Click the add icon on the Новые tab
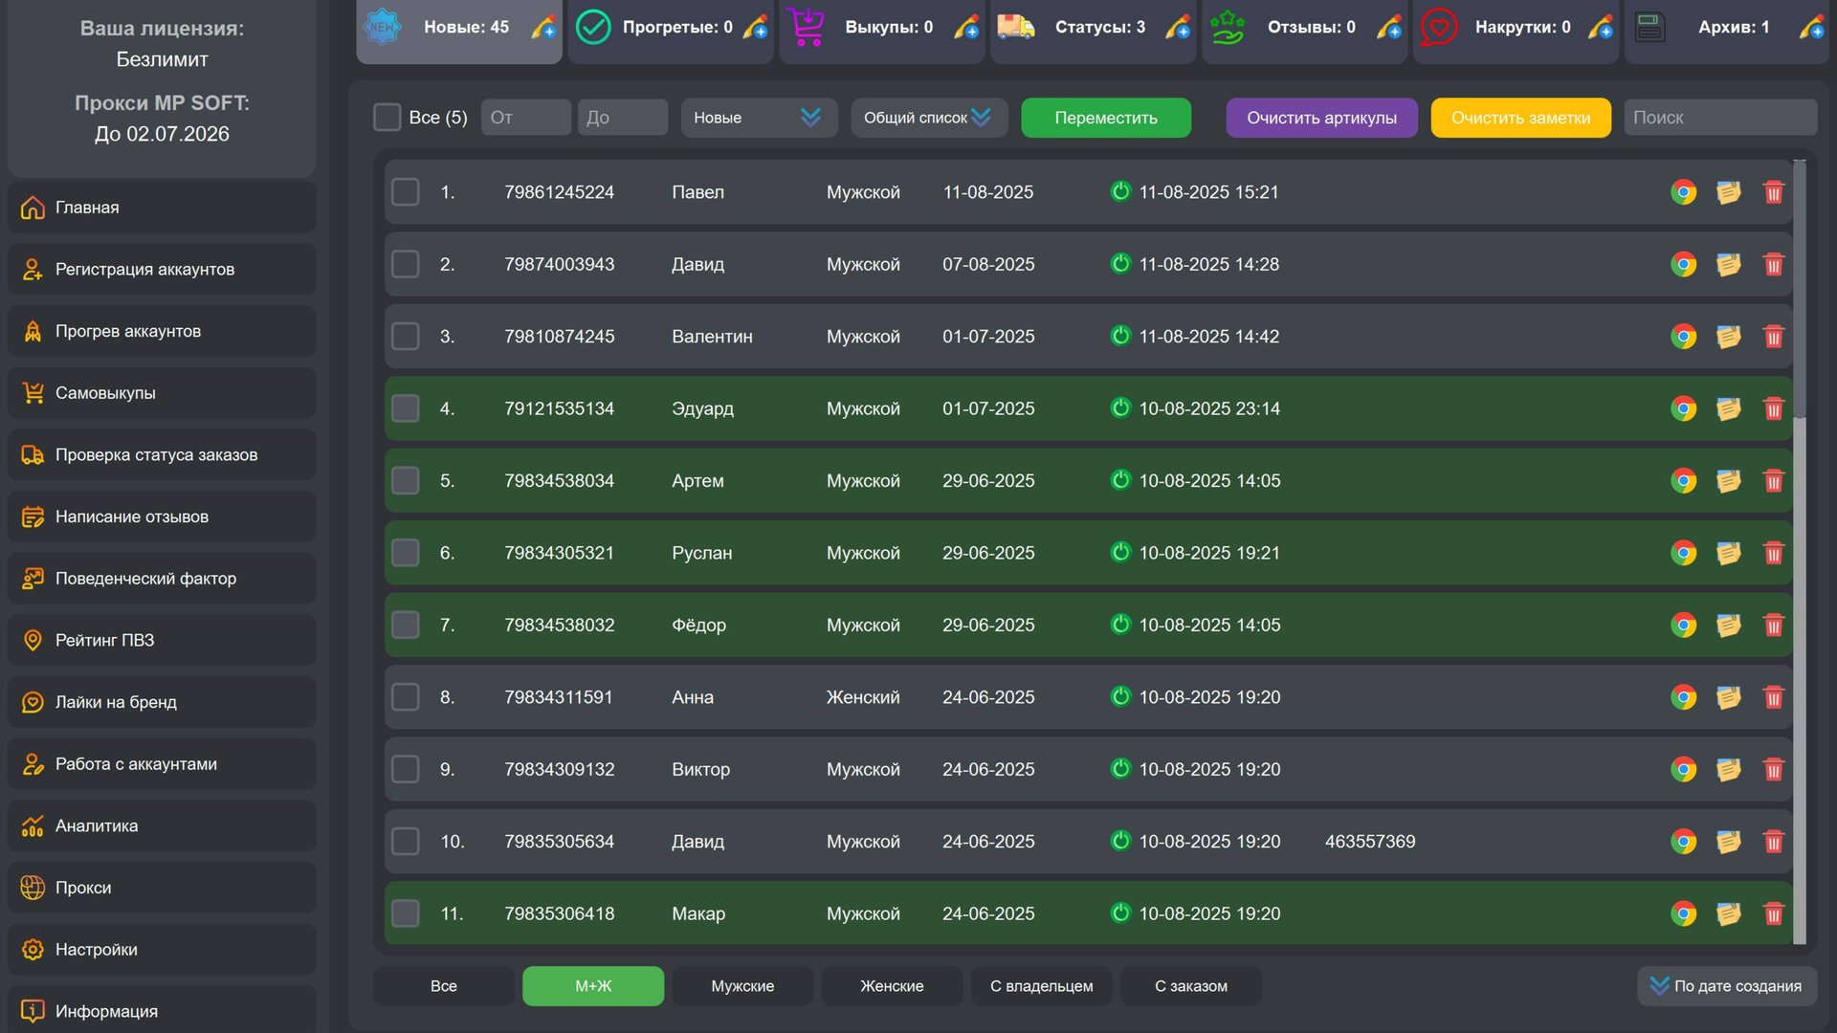Viewport: 1837px width, 1033px height. click(543, 28)
